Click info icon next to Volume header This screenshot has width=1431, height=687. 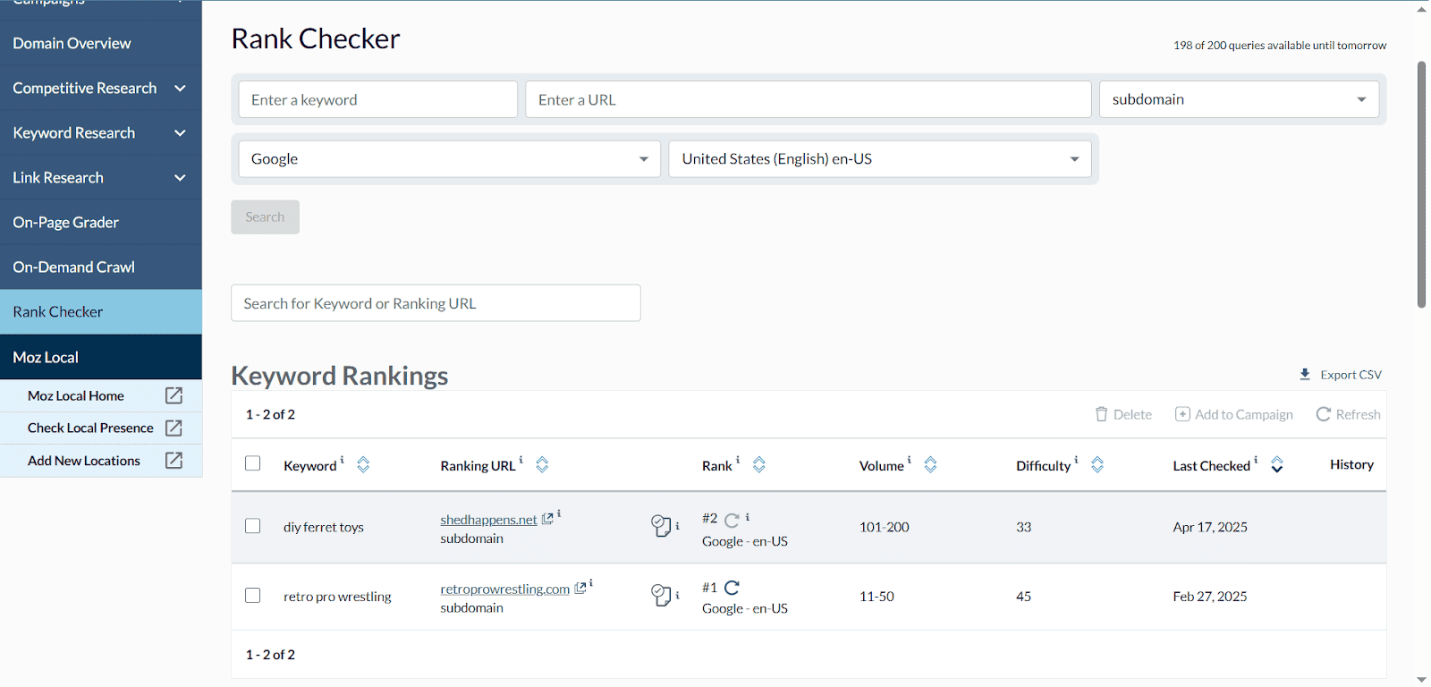(910, 460)
